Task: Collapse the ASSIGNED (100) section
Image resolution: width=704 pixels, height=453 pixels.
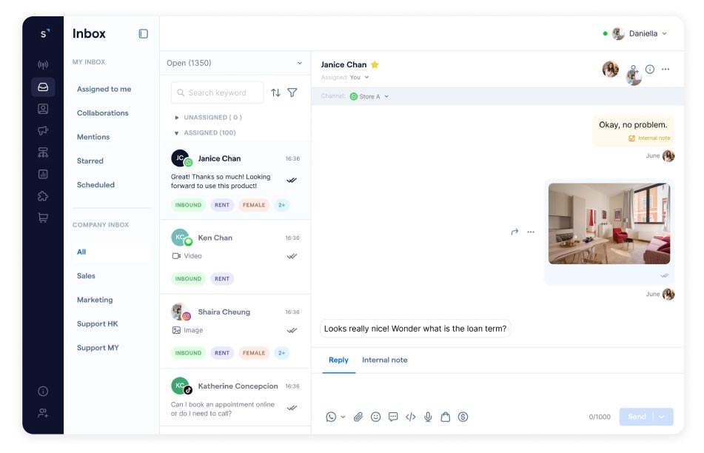Action: tap(176, 133)
